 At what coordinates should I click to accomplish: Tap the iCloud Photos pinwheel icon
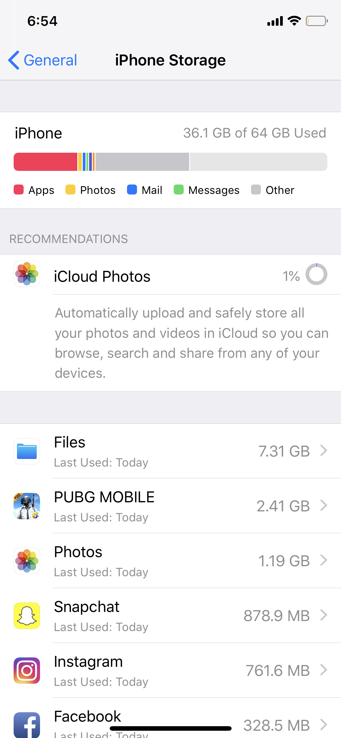27,274
